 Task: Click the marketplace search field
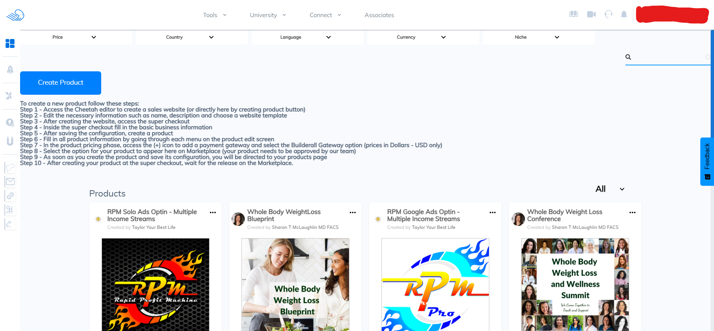click(x=670, y=57)
